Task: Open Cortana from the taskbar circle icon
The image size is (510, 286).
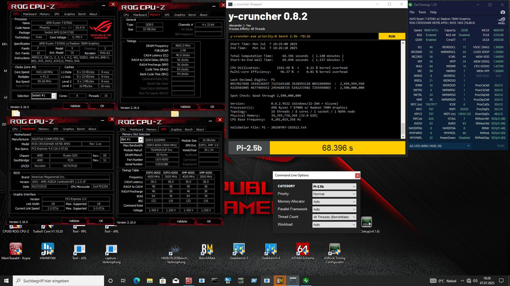Action: (x=110, y=280)
